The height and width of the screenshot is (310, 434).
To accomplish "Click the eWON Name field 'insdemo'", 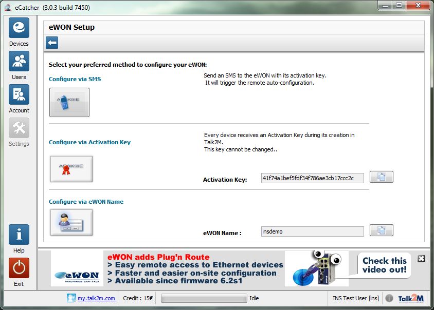I will [x=313, y=231].
